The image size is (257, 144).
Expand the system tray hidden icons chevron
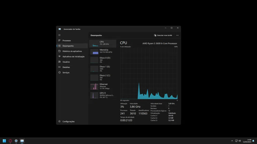coord(232,141)
